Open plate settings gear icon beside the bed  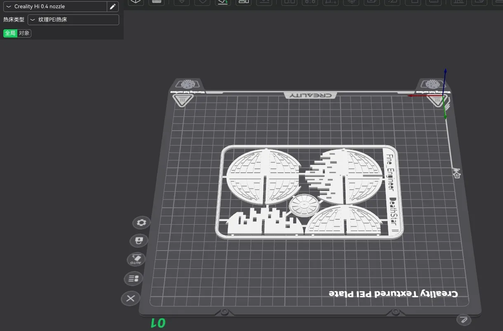pos(141,223)
